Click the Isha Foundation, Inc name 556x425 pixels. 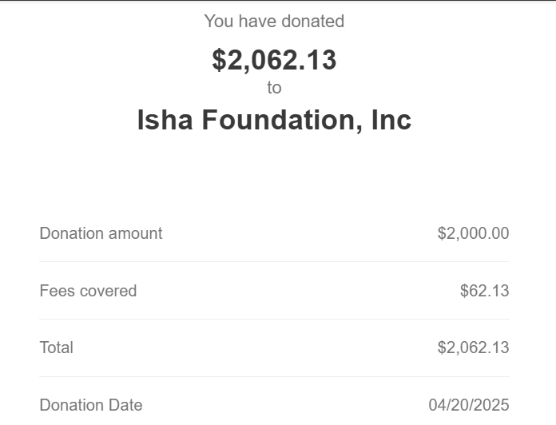coord(274,120)
